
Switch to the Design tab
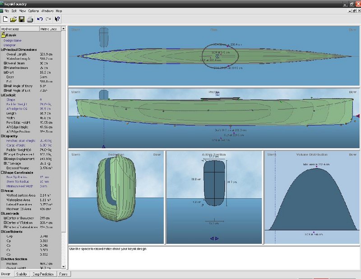pyautogui.click(x=6, y=274)
